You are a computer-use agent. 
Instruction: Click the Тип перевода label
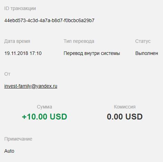(79, 41)
